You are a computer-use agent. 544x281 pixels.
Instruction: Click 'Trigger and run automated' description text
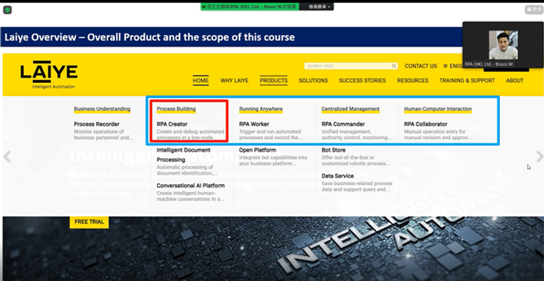[270, 132]
